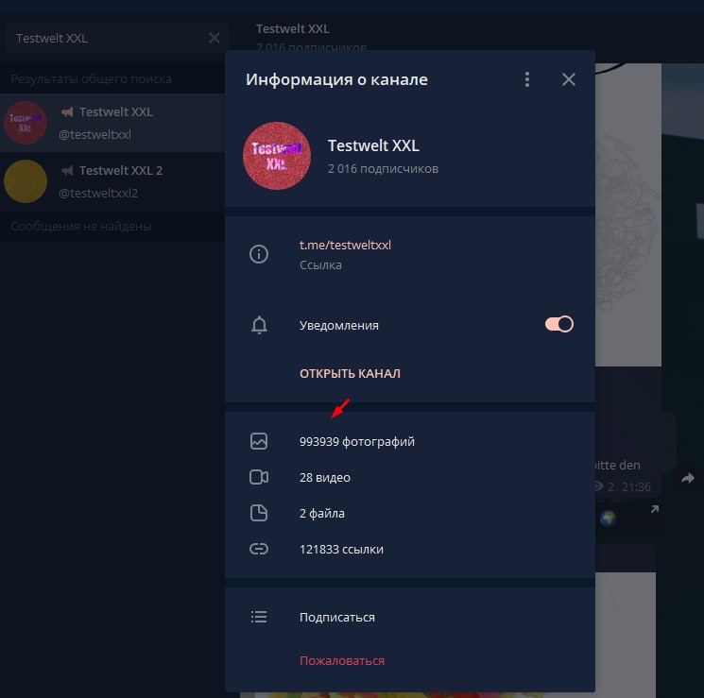Click the 2 016 подписчиков text in dialog
Image resolution: width=704 pixels, height=698 pixels.
point(383,169)
